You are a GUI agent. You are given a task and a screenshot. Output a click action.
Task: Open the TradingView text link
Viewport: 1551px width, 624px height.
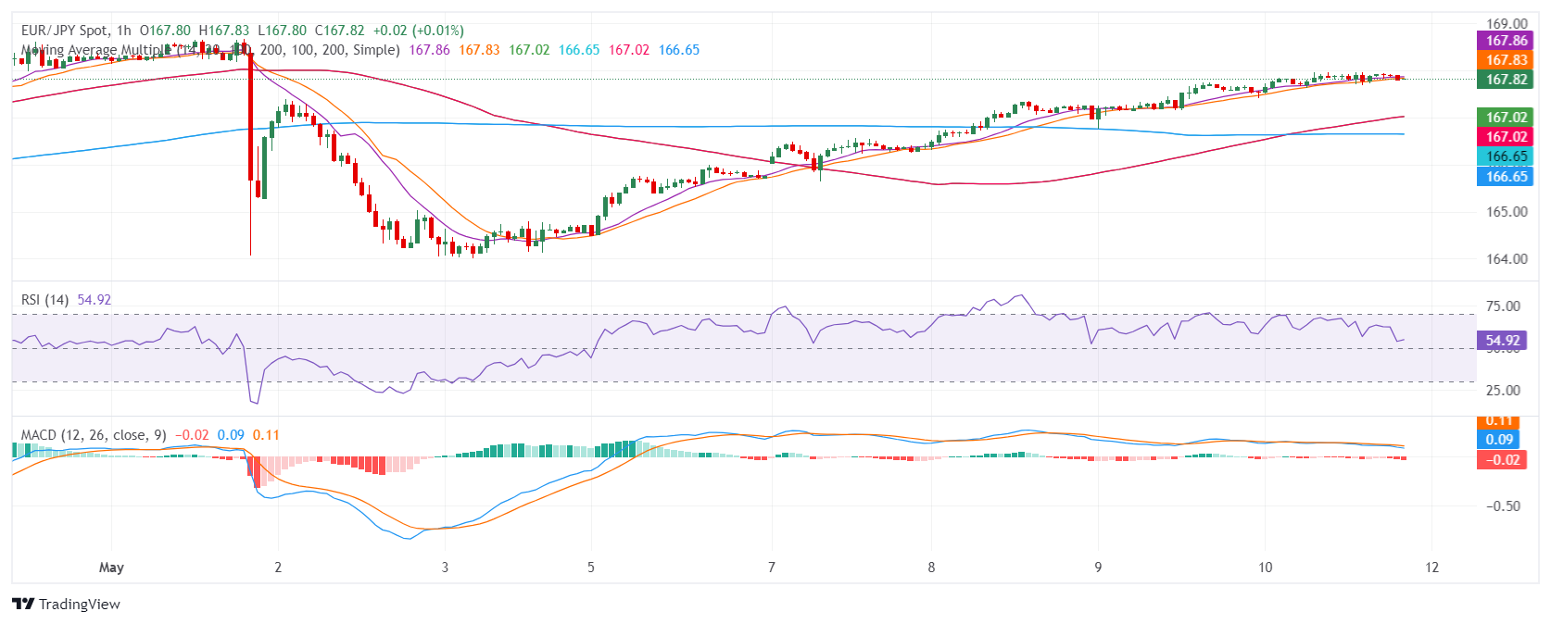[x=80, y=604]
